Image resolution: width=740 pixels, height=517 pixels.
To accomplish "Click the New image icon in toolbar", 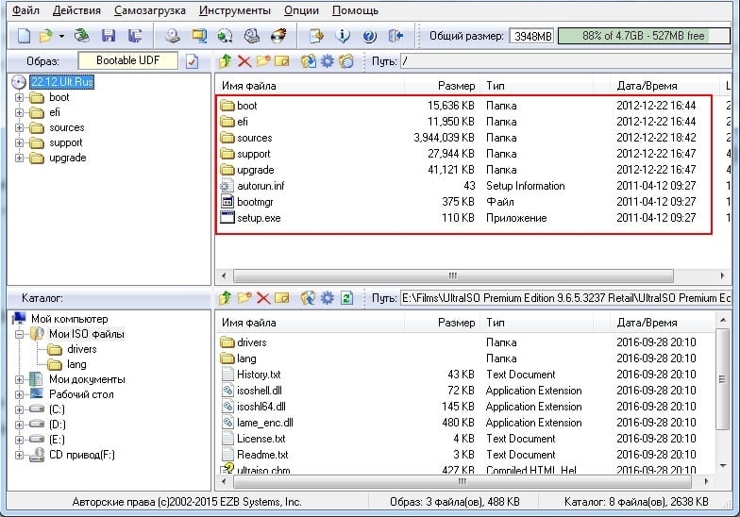I will tap(24, 36).
